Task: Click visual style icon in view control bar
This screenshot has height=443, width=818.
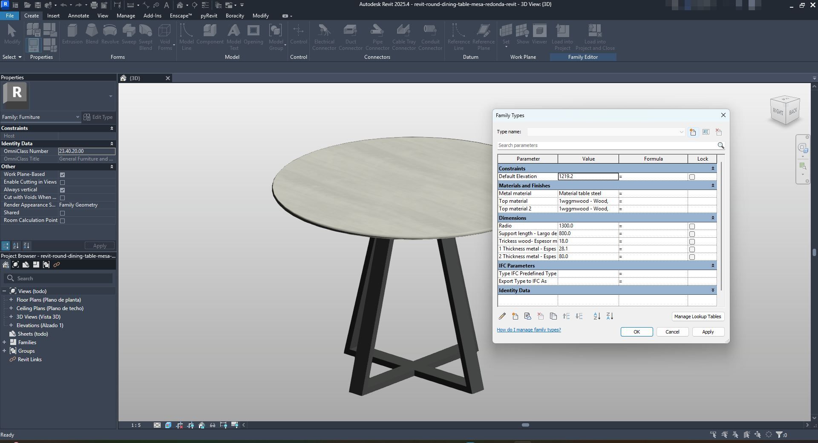Action: click(168, 425)
